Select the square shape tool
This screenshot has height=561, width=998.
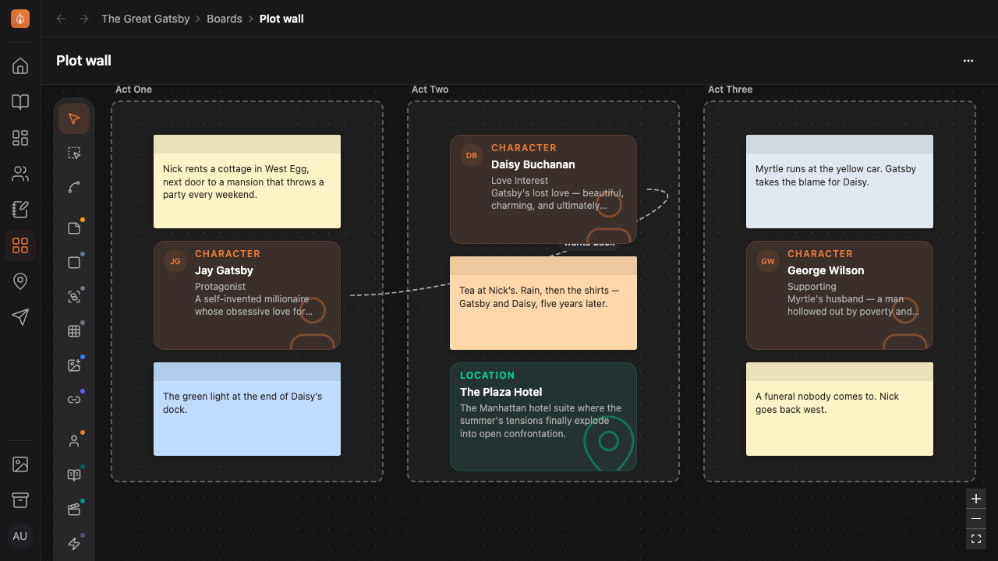74,263
